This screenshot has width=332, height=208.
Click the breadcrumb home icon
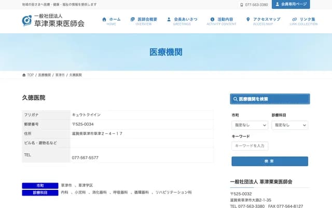pos(24,75)
